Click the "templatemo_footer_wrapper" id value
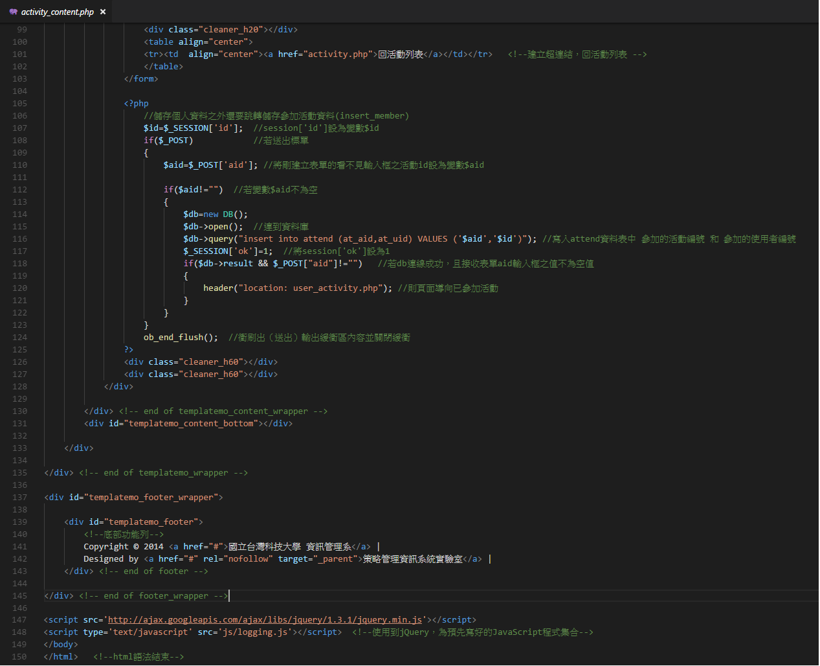Viewport: 820px width, 666px height. [x=151, y=498]
